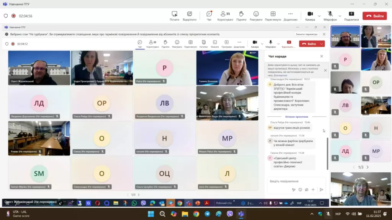Viewport: 392px width, 220px height.
Task: Click the Відкріпити pop-out icon
Action: (x=189, y=16)
